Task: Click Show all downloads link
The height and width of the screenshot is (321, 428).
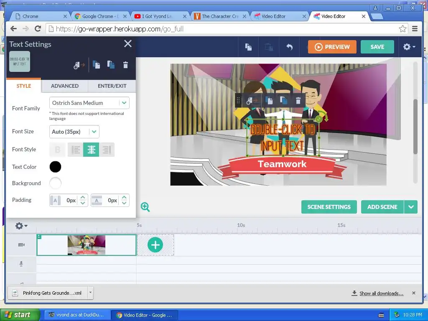Action: pos(381,293)
